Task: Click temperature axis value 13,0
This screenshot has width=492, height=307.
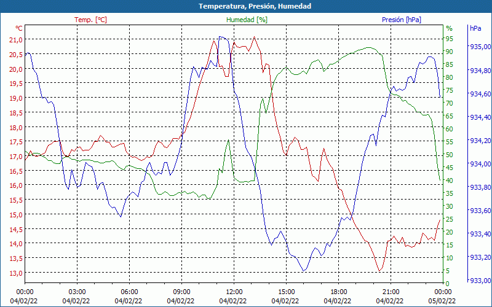Action: (16, 273)
